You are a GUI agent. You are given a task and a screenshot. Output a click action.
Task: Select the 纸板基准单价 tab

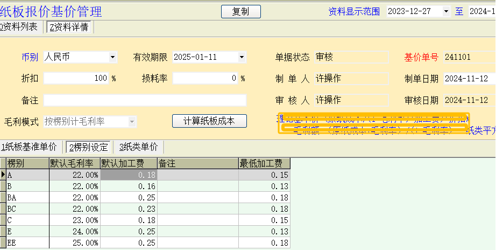tap(29, 147)
